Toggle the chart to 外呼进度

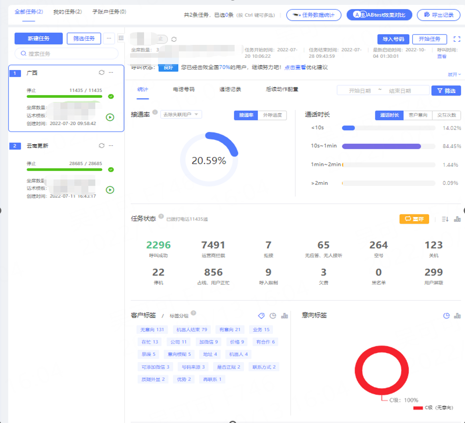pyautogui.click(x=272, y=115)
